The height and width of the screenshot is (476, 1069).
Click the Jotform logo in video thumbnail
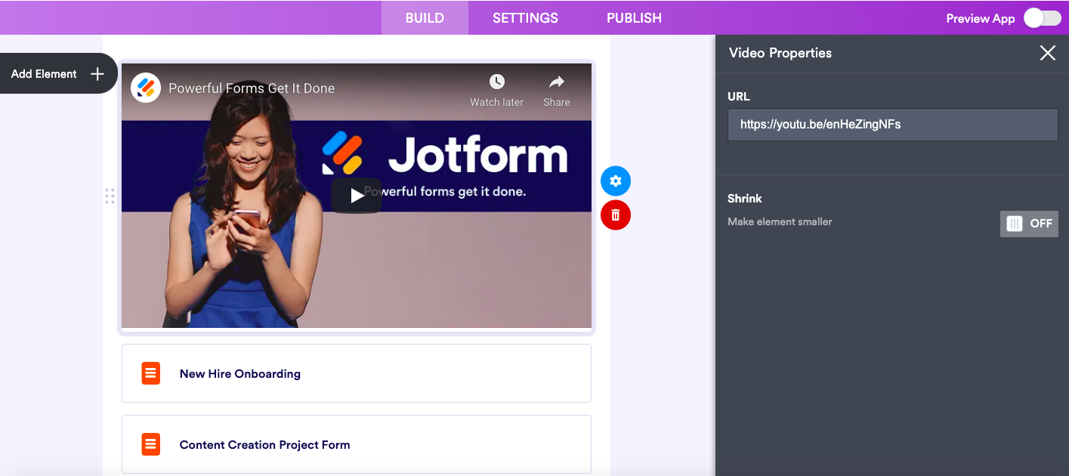tap(444, 154)
